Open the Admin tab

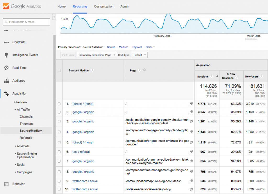pos(125,7)
